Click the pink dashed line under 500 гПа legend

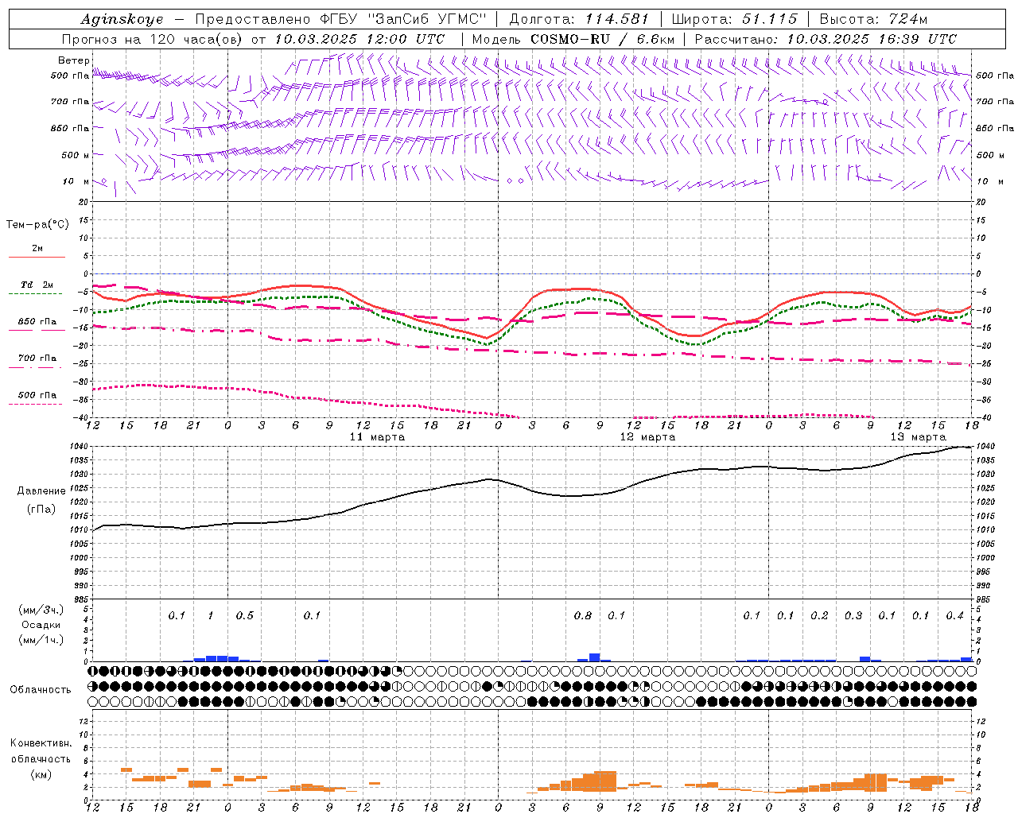point(36,404)
